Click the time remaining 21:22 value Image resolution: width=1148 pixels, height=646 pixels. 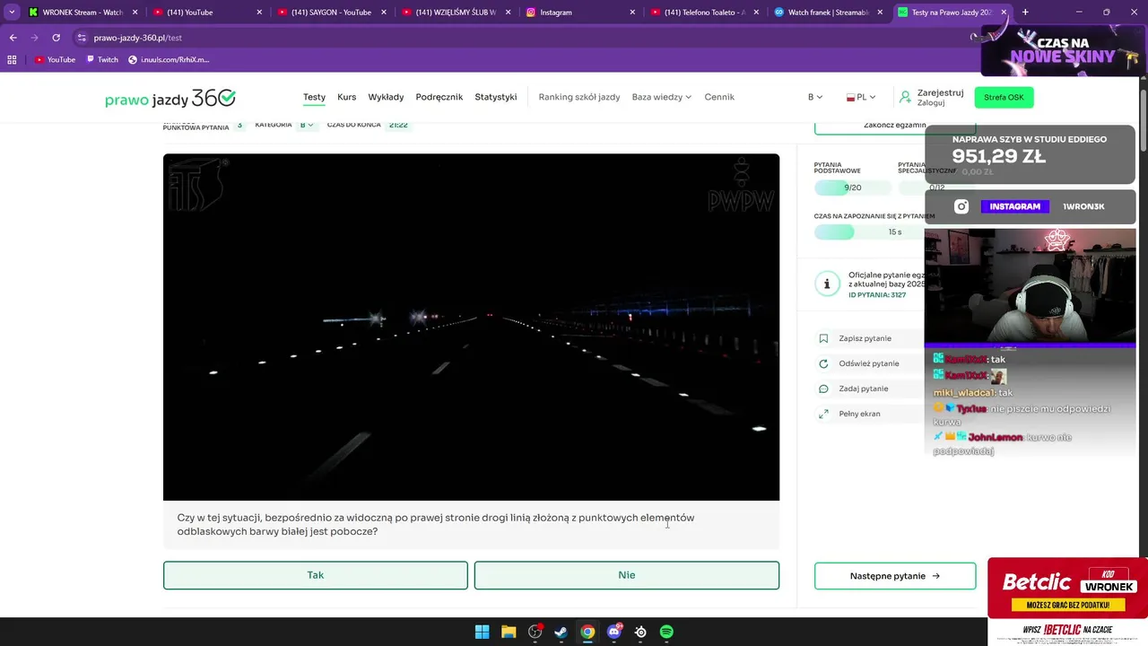pyautogui.click(x=398, y=125)
